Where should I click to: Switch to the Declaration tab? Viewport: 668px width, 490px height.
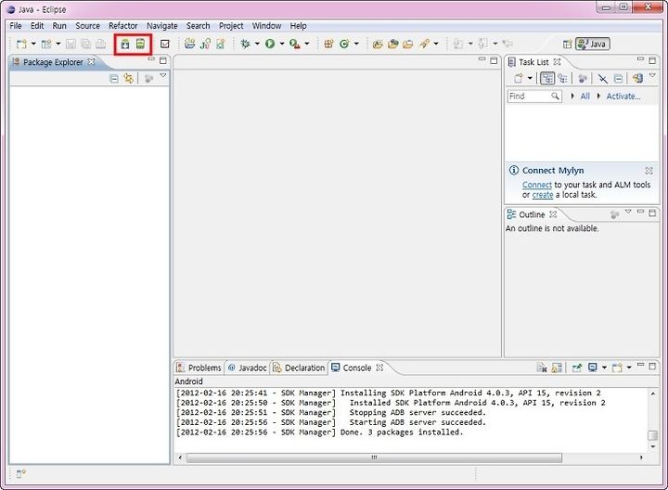pos(299,367)
